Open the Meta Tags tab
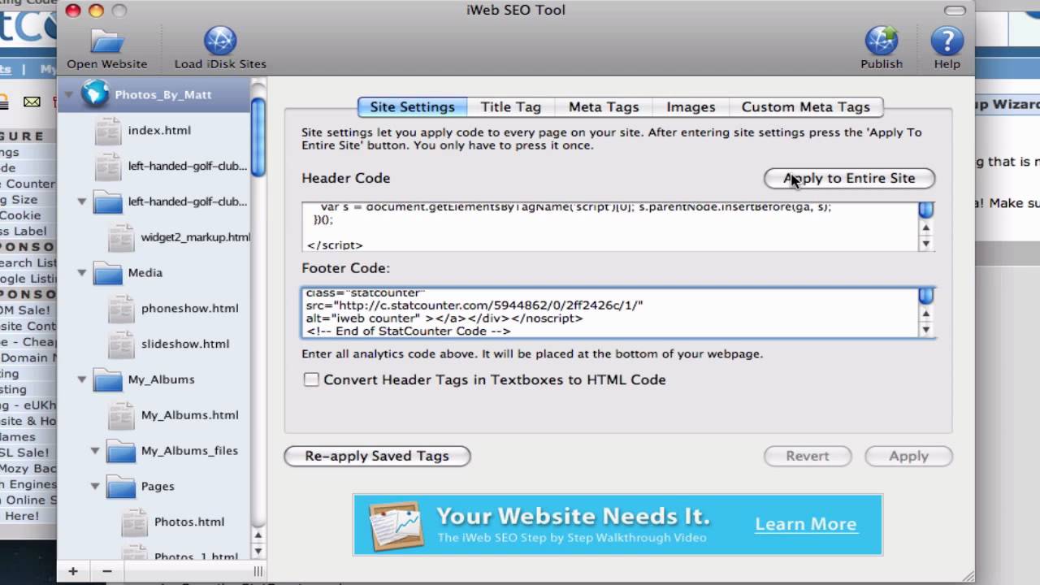The height and width of the screenshot is (585, 1040). pos(604,106)
